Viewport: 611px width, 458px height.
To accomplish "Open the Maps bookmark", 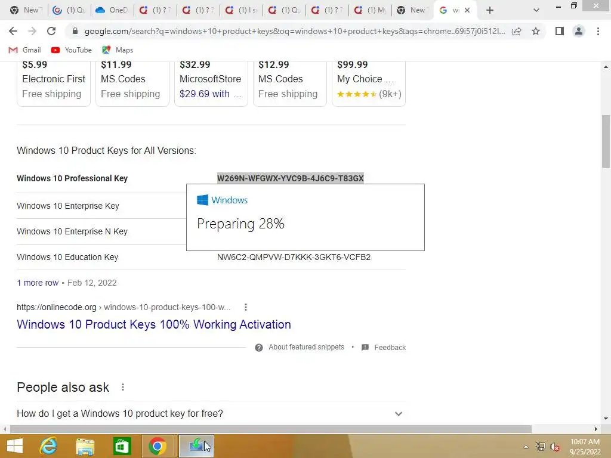I will click(x=118, y=50).
